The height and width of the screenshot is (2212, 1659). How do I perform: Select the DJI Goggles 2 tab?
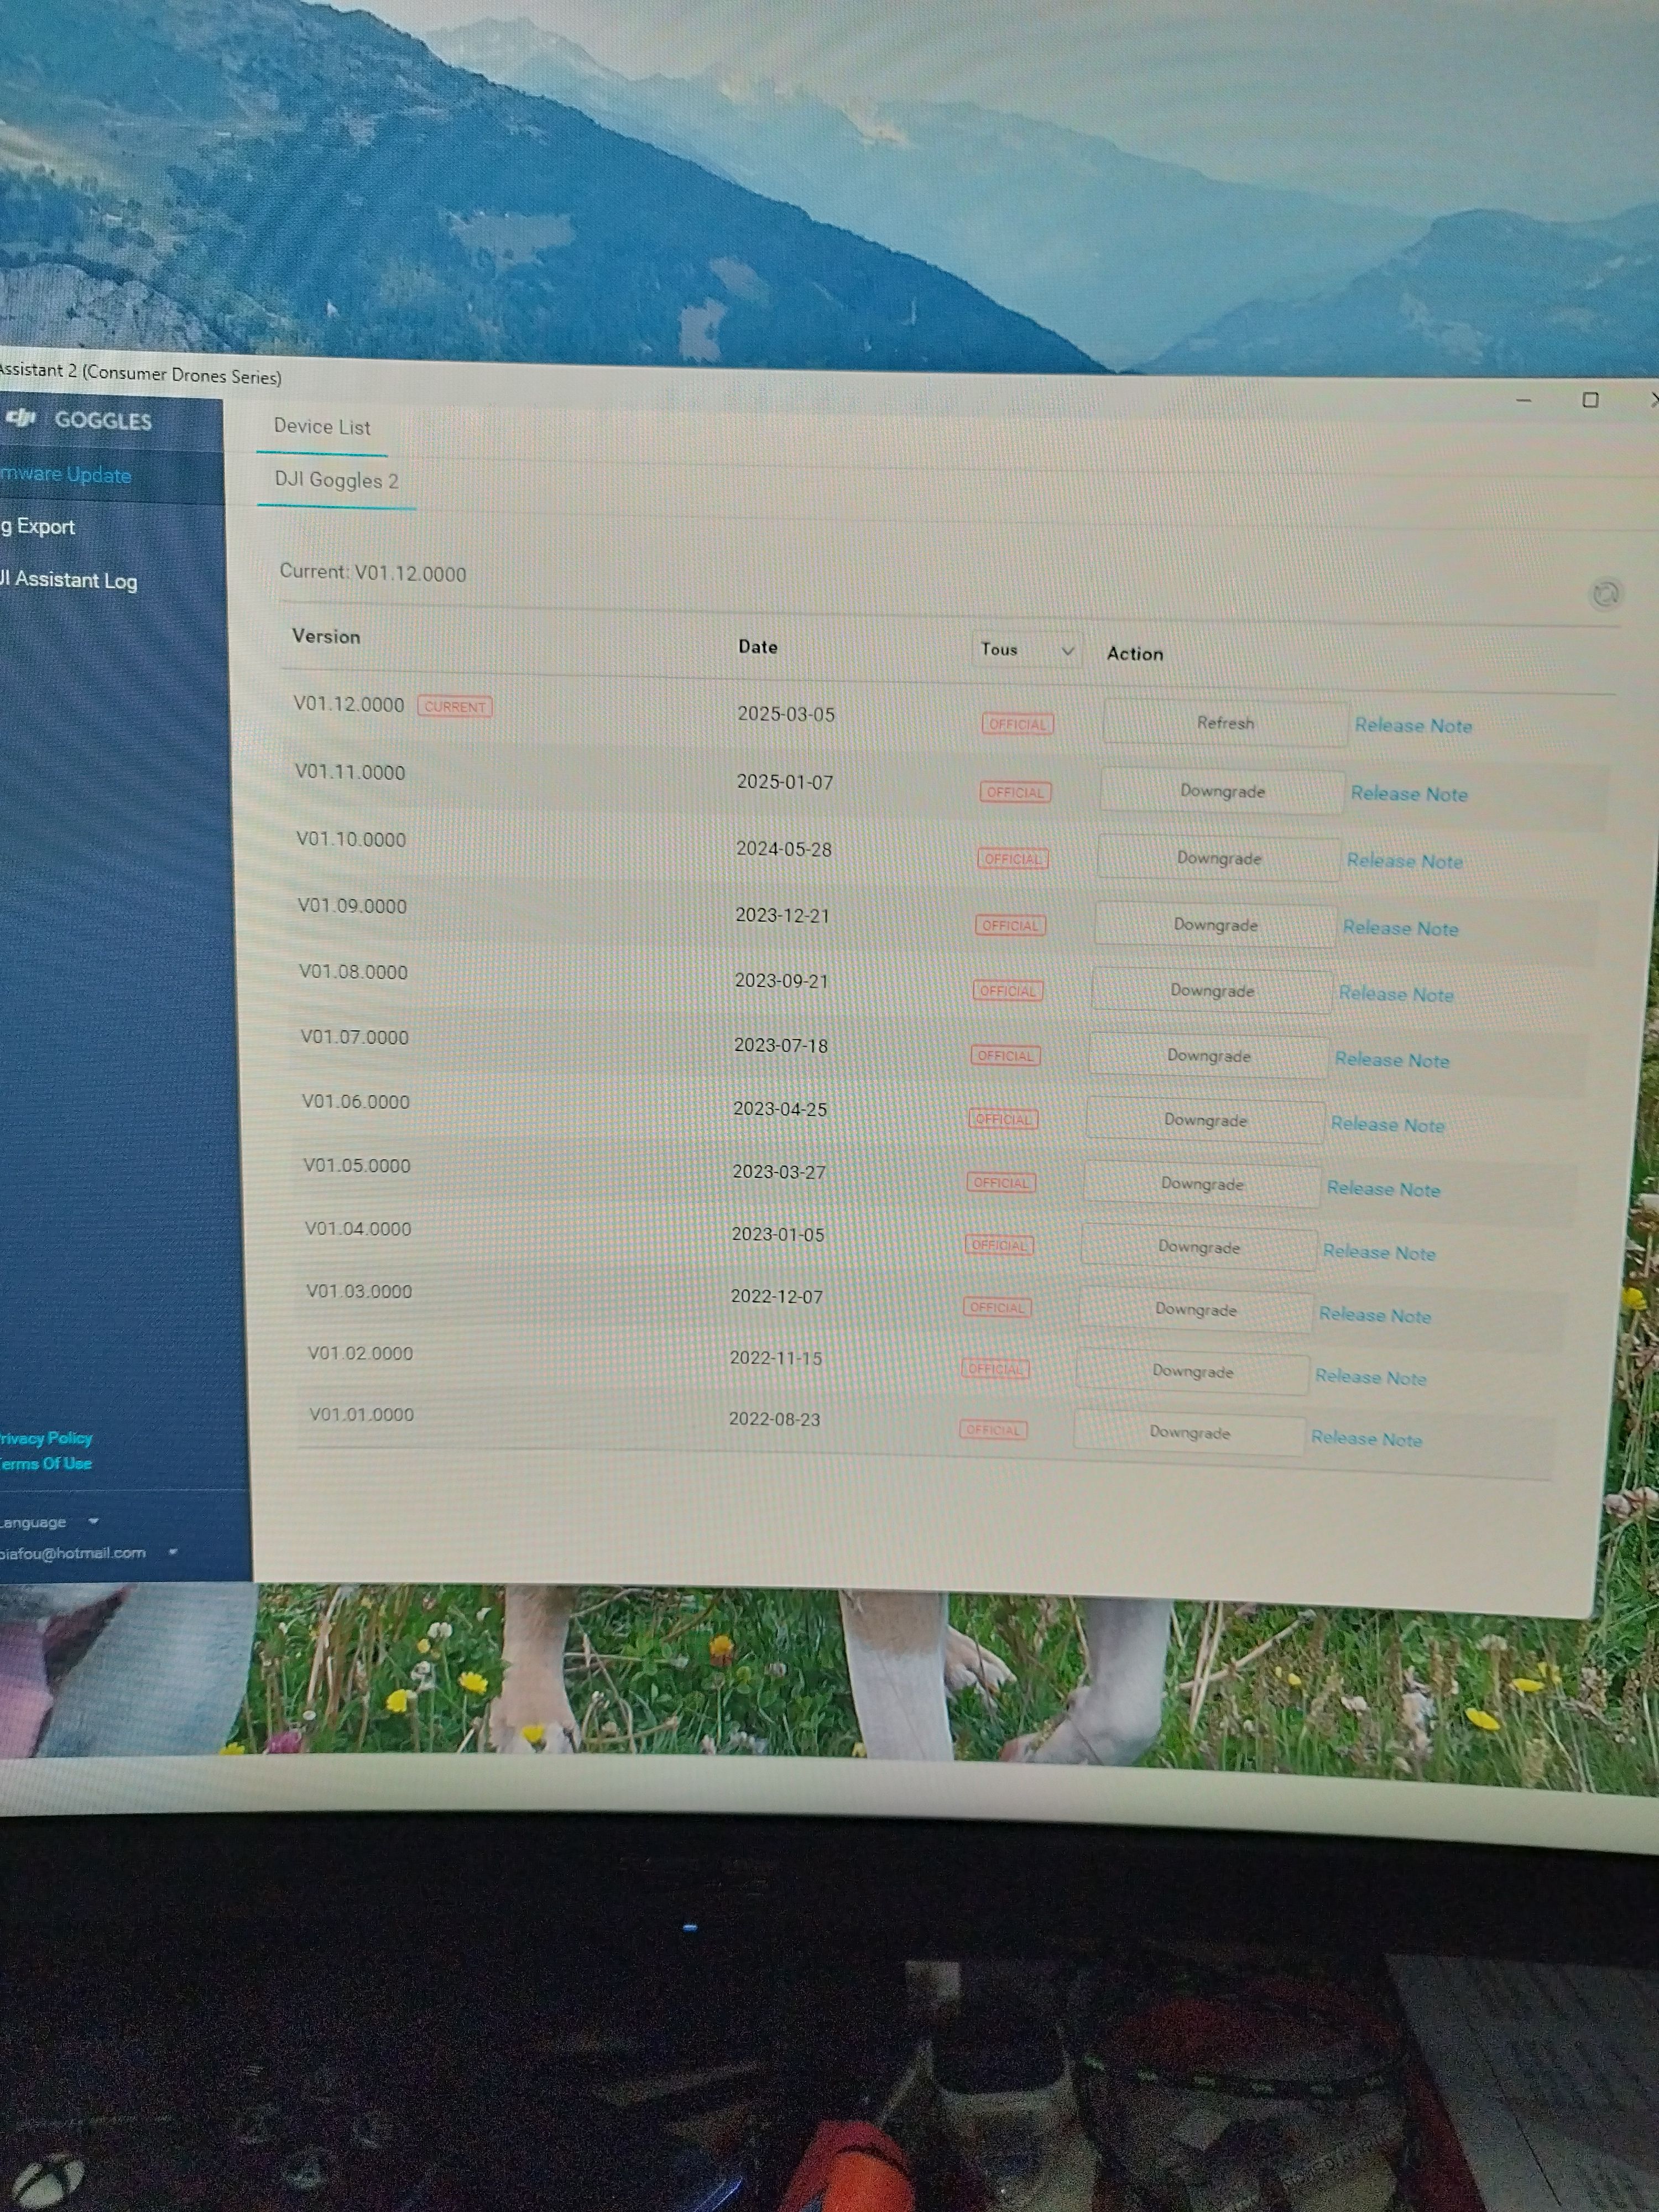tap(336, 481)
